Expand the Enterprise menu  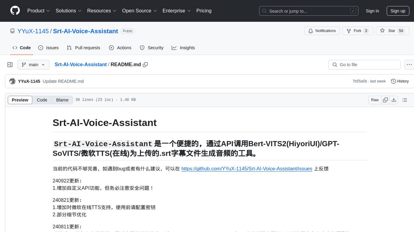point(177,11)
